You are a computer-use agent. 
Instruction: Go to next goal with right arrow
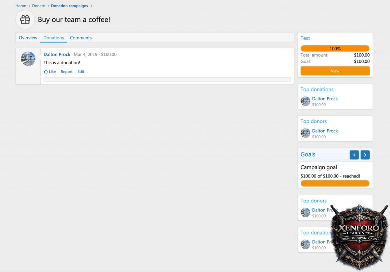[365, 155]
